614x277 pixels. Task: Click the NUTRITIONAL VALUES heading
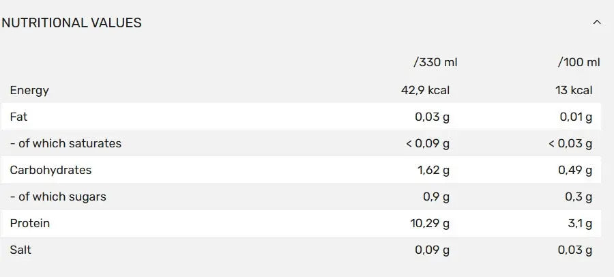[72, 23]
